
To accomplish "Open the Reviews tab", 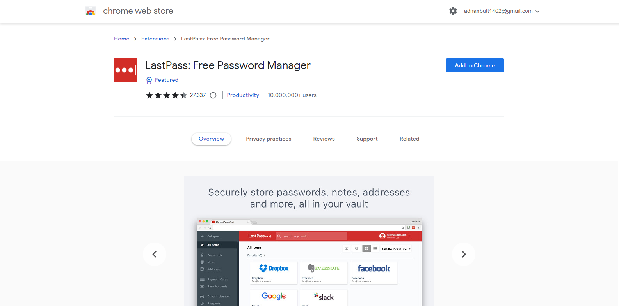I will tap(324, 139).
